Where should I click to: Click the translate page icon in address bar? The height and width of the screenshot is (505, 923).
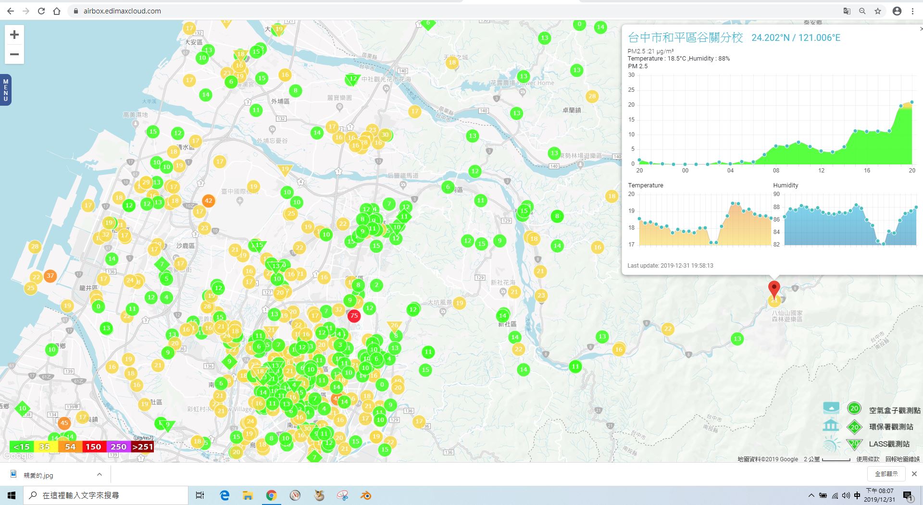tap(847, 11)
